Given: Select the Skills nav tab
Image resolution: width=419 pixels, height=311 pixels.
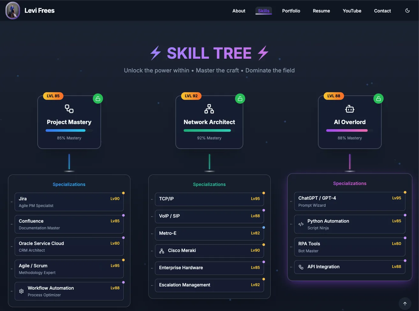Looking at the screenshot, I should coord(264,11).
